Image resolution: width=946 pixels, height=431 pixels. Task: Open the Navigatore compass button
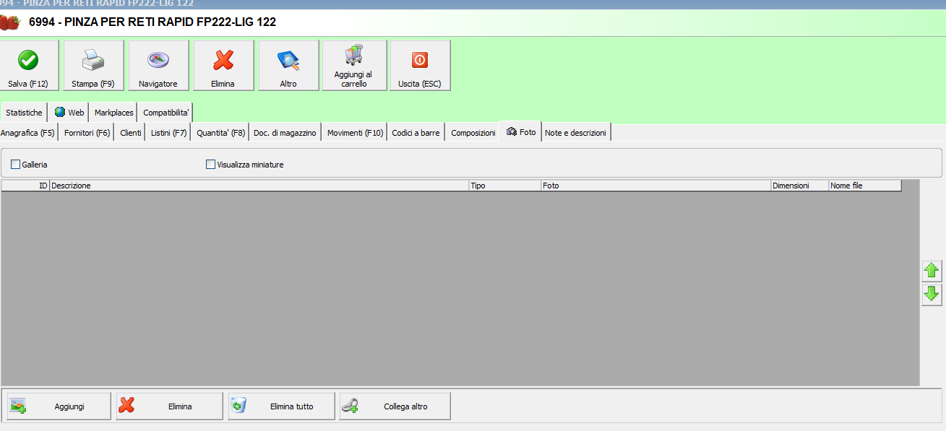158,65
